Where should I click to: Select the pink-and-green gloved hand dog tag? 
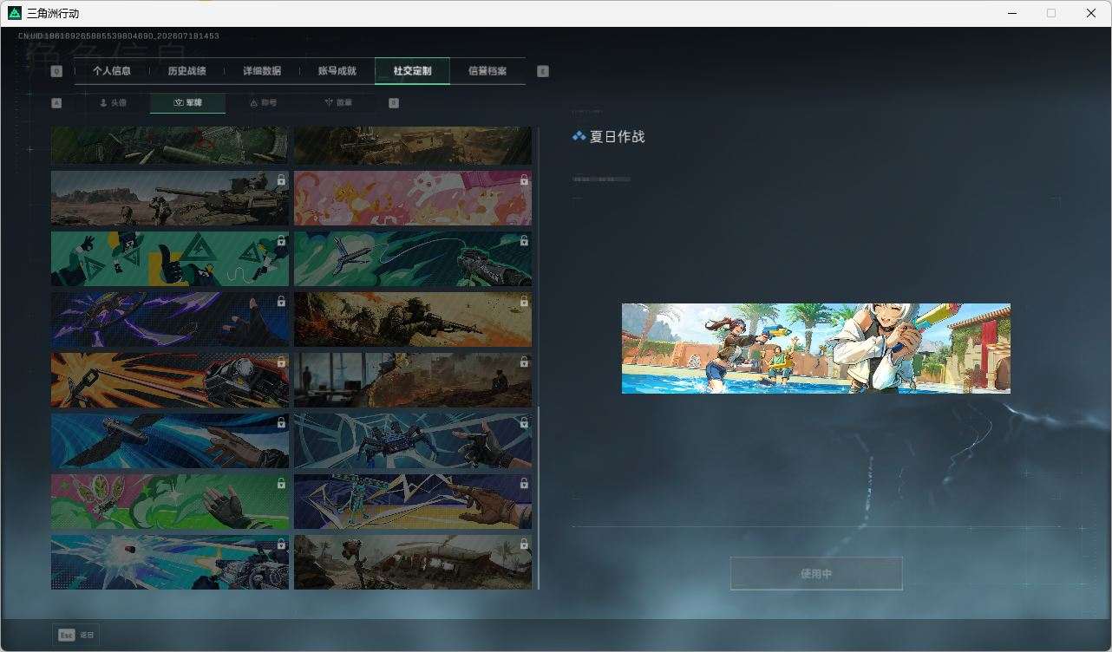(170, 501)
